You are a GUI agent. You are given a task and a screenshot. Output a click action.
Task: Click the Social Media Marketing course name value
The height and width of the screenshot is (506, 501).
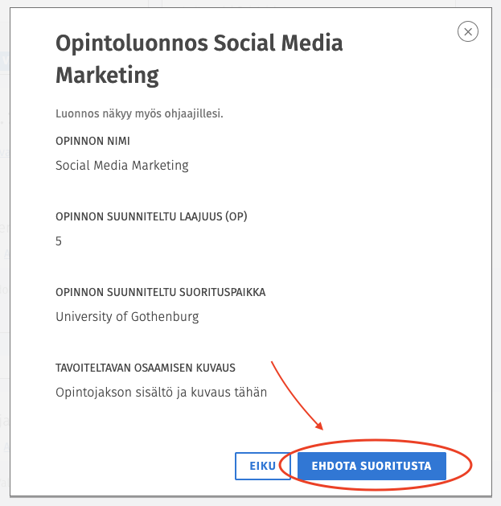tap(122, 165)
